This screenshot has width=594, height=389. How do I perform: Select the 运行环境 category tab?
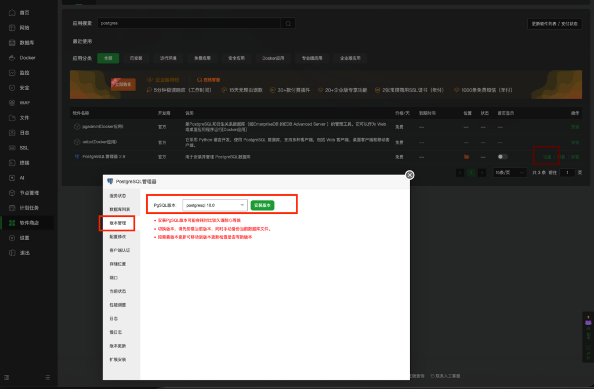[x=168, y=59]
